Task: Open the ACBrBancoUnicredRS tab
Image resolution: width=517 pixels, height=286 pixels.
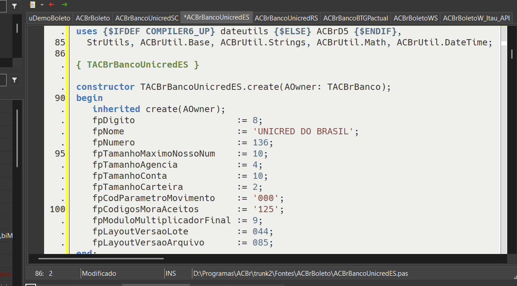Action: coord(286,18)
